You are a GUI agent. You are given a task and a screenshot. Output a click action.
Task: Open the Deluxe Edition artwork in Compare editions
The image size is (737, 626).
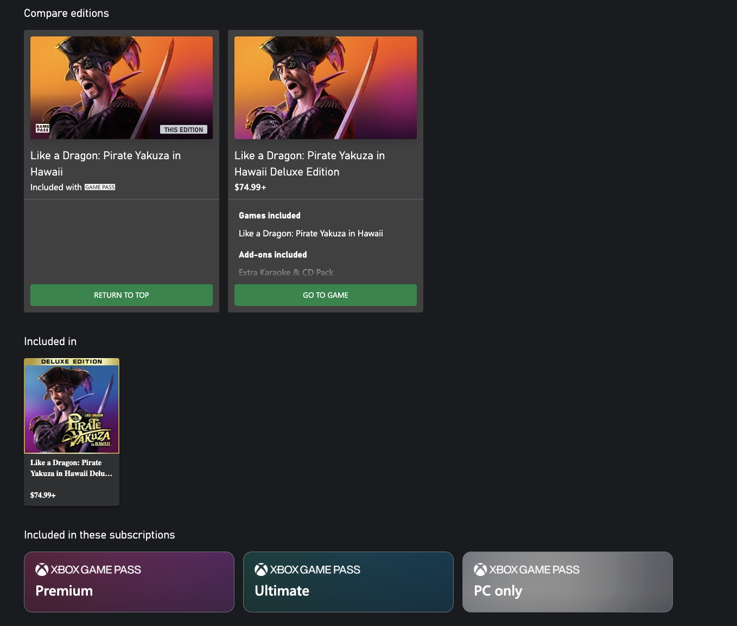[x=326, y=87]
